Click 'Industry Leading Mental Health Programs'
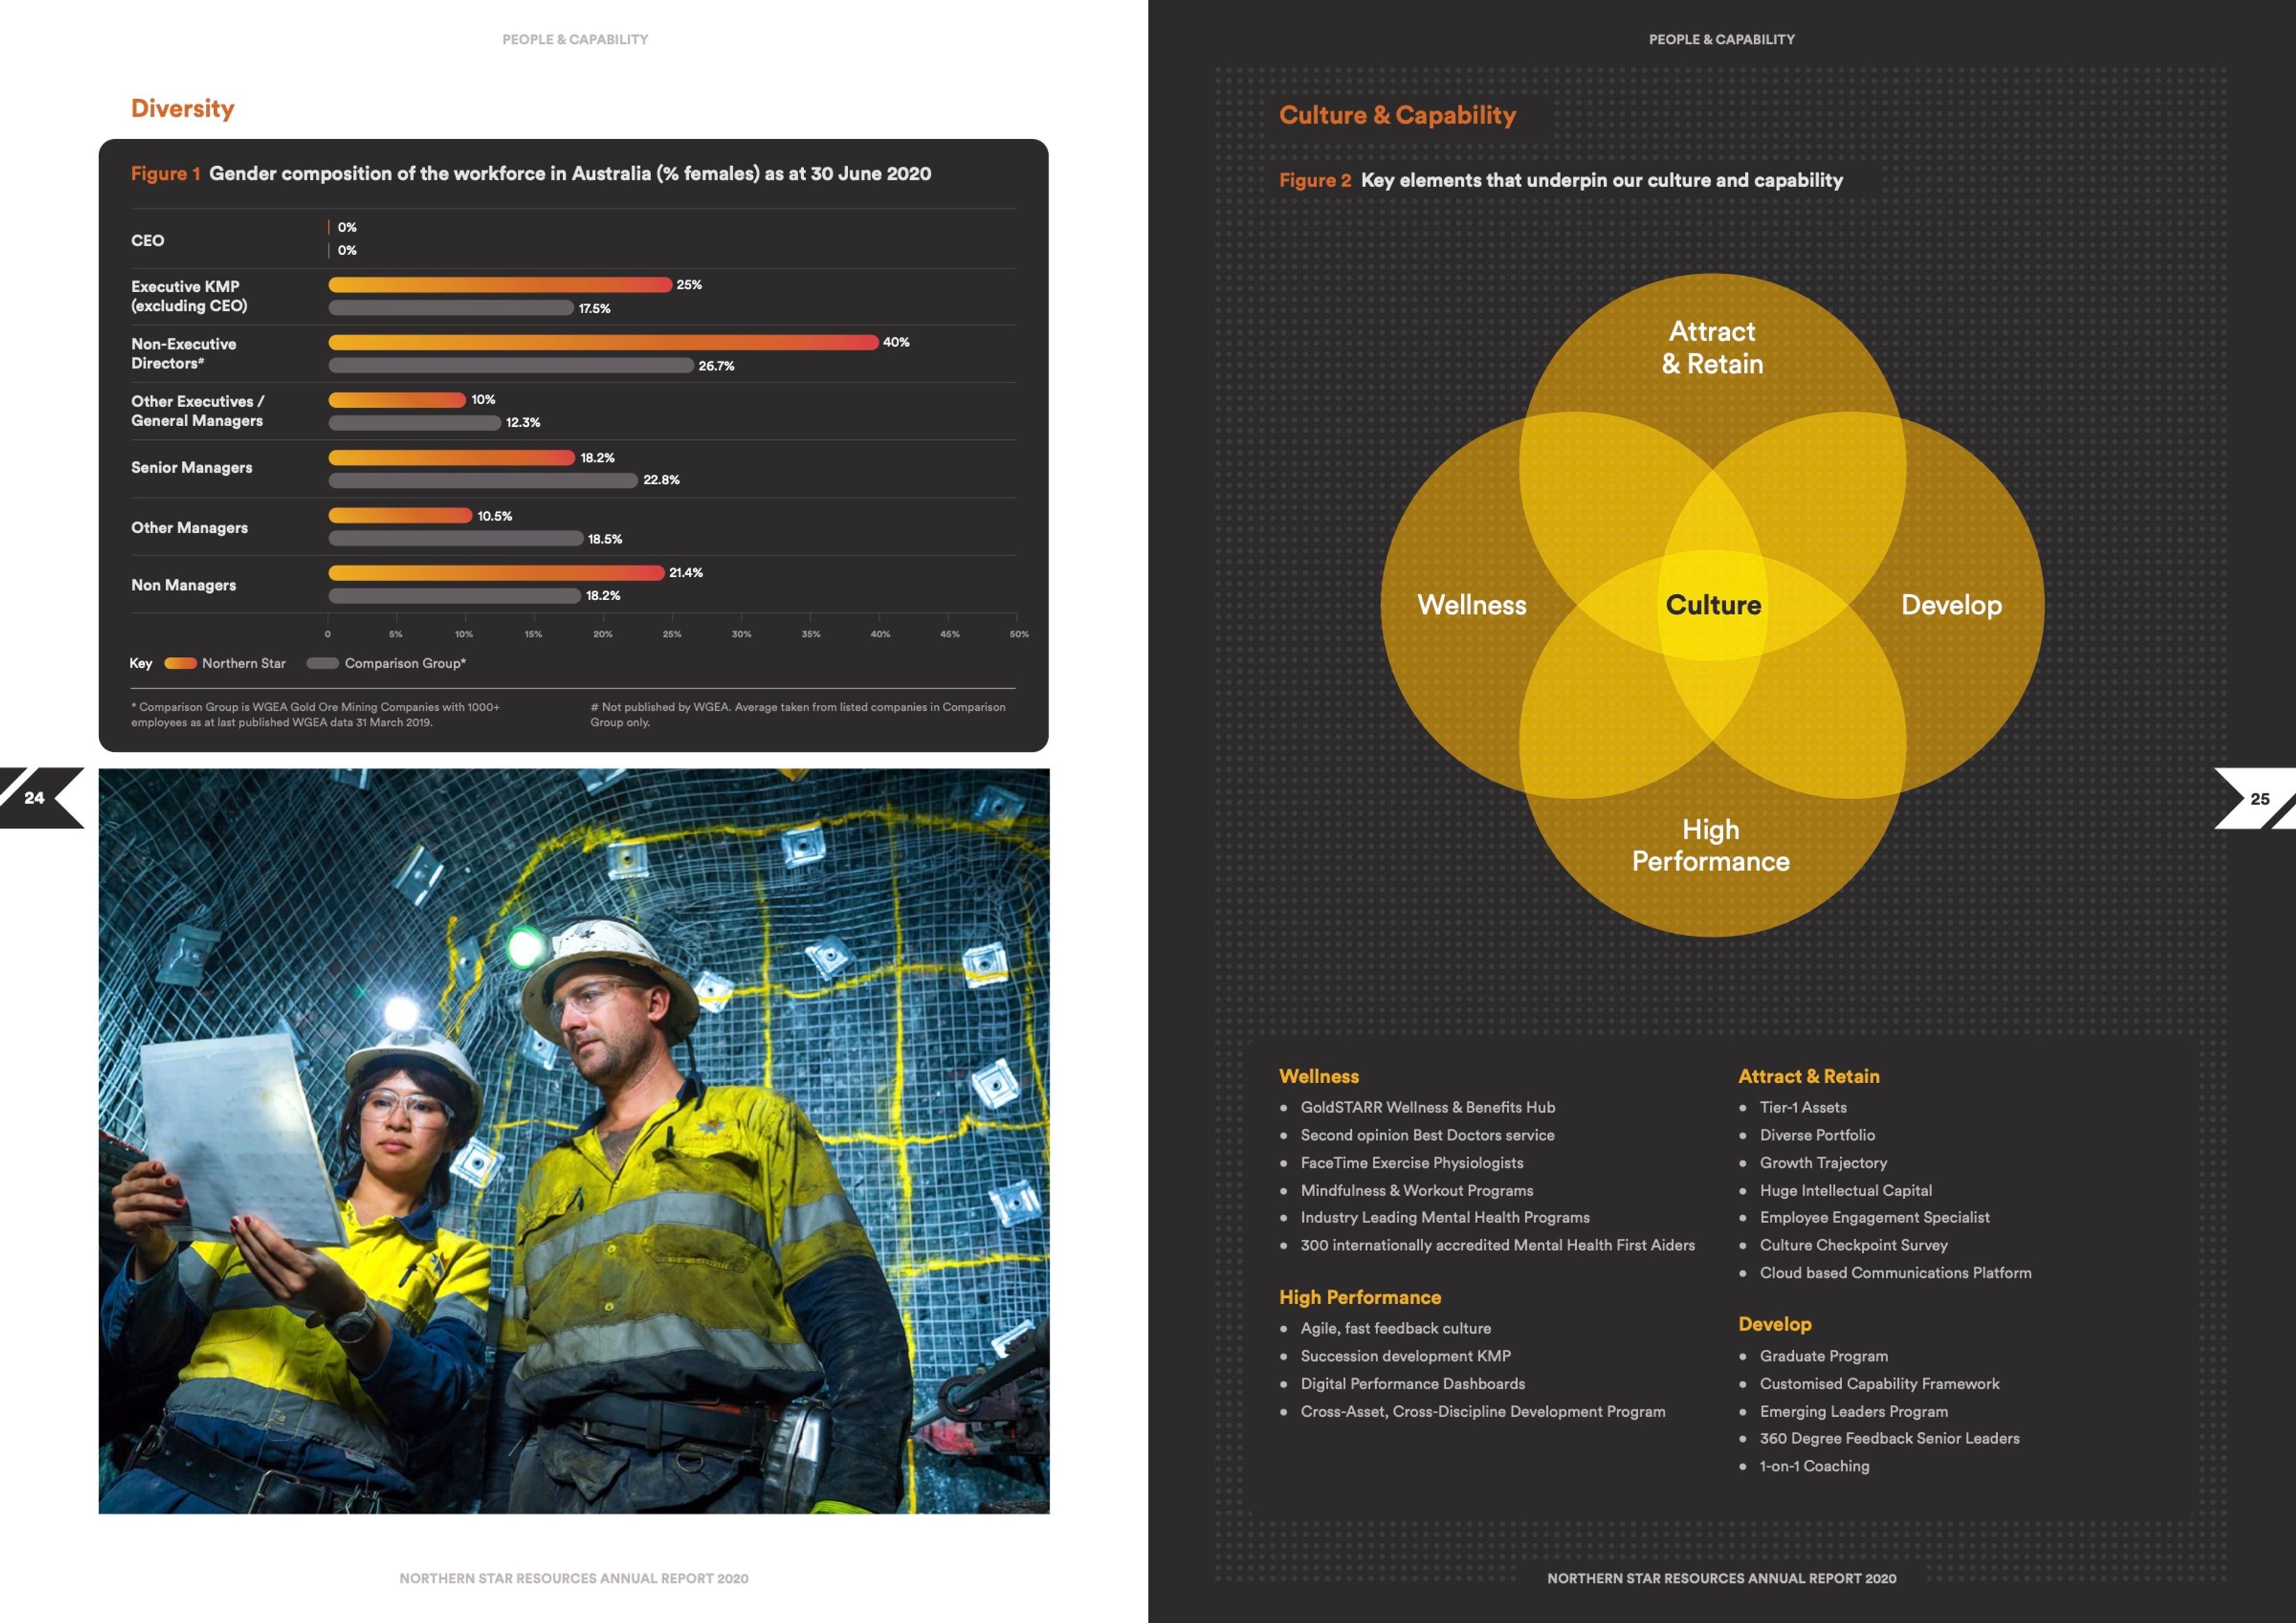Screen dimensions: 2296x1623 coord(1445,1218)
